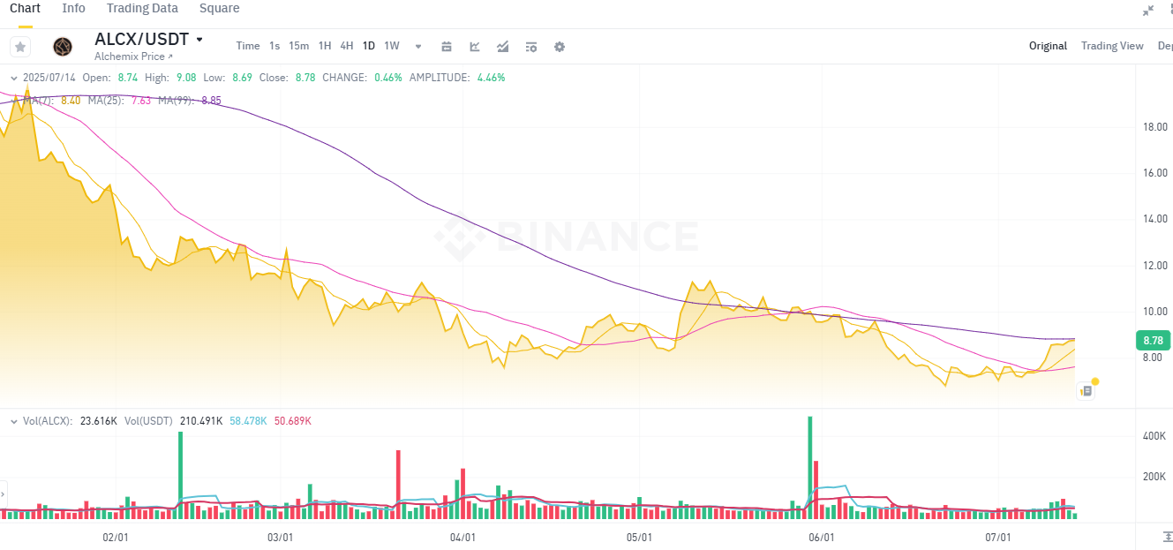Switch to the Info tab
The image size is (1173, 550).
(x=74, y=8)
